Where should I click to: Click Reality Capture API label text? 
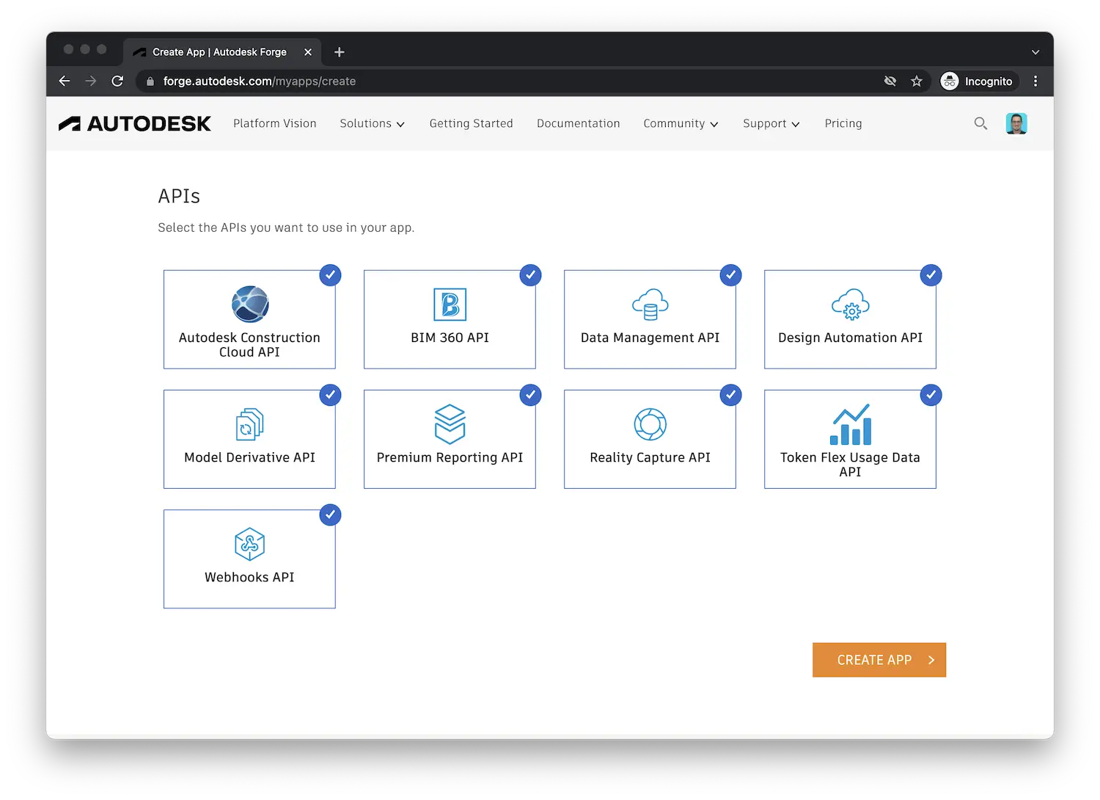650,457
